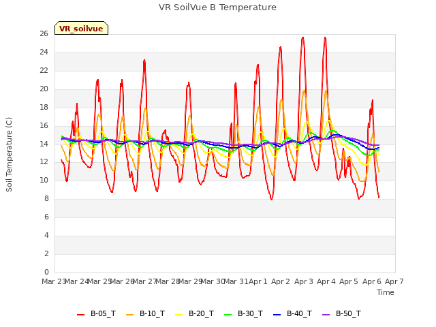
Task: Click the red peak near Apr 3
Action: click(x=302, y=37)
